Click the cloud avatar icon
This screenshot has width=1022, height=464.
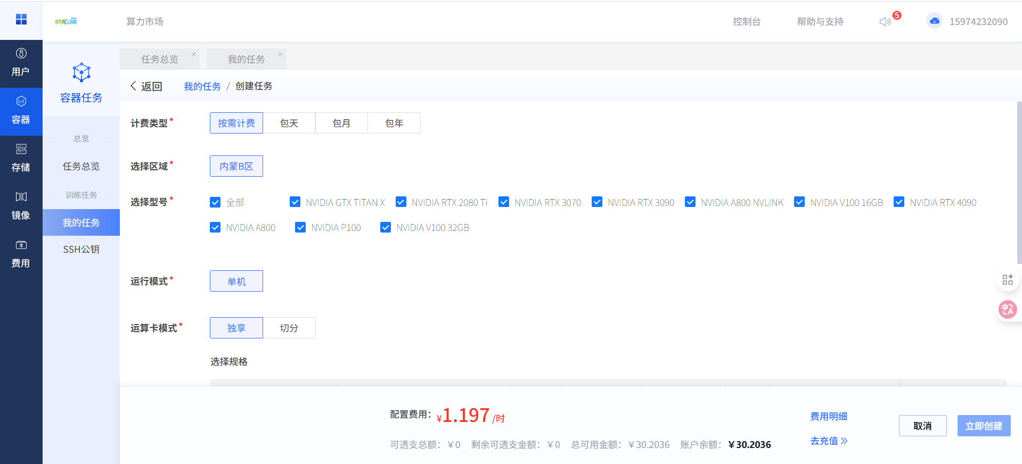click(934, 21)
